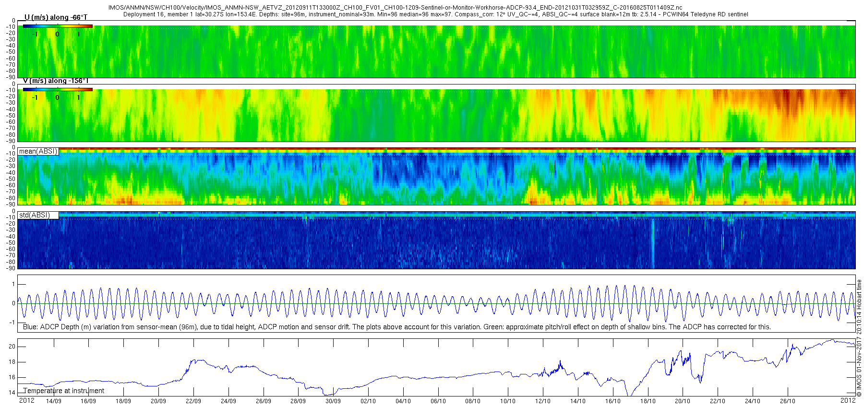Click the 'mean(ABSI)' panel label

click(38, 151)
